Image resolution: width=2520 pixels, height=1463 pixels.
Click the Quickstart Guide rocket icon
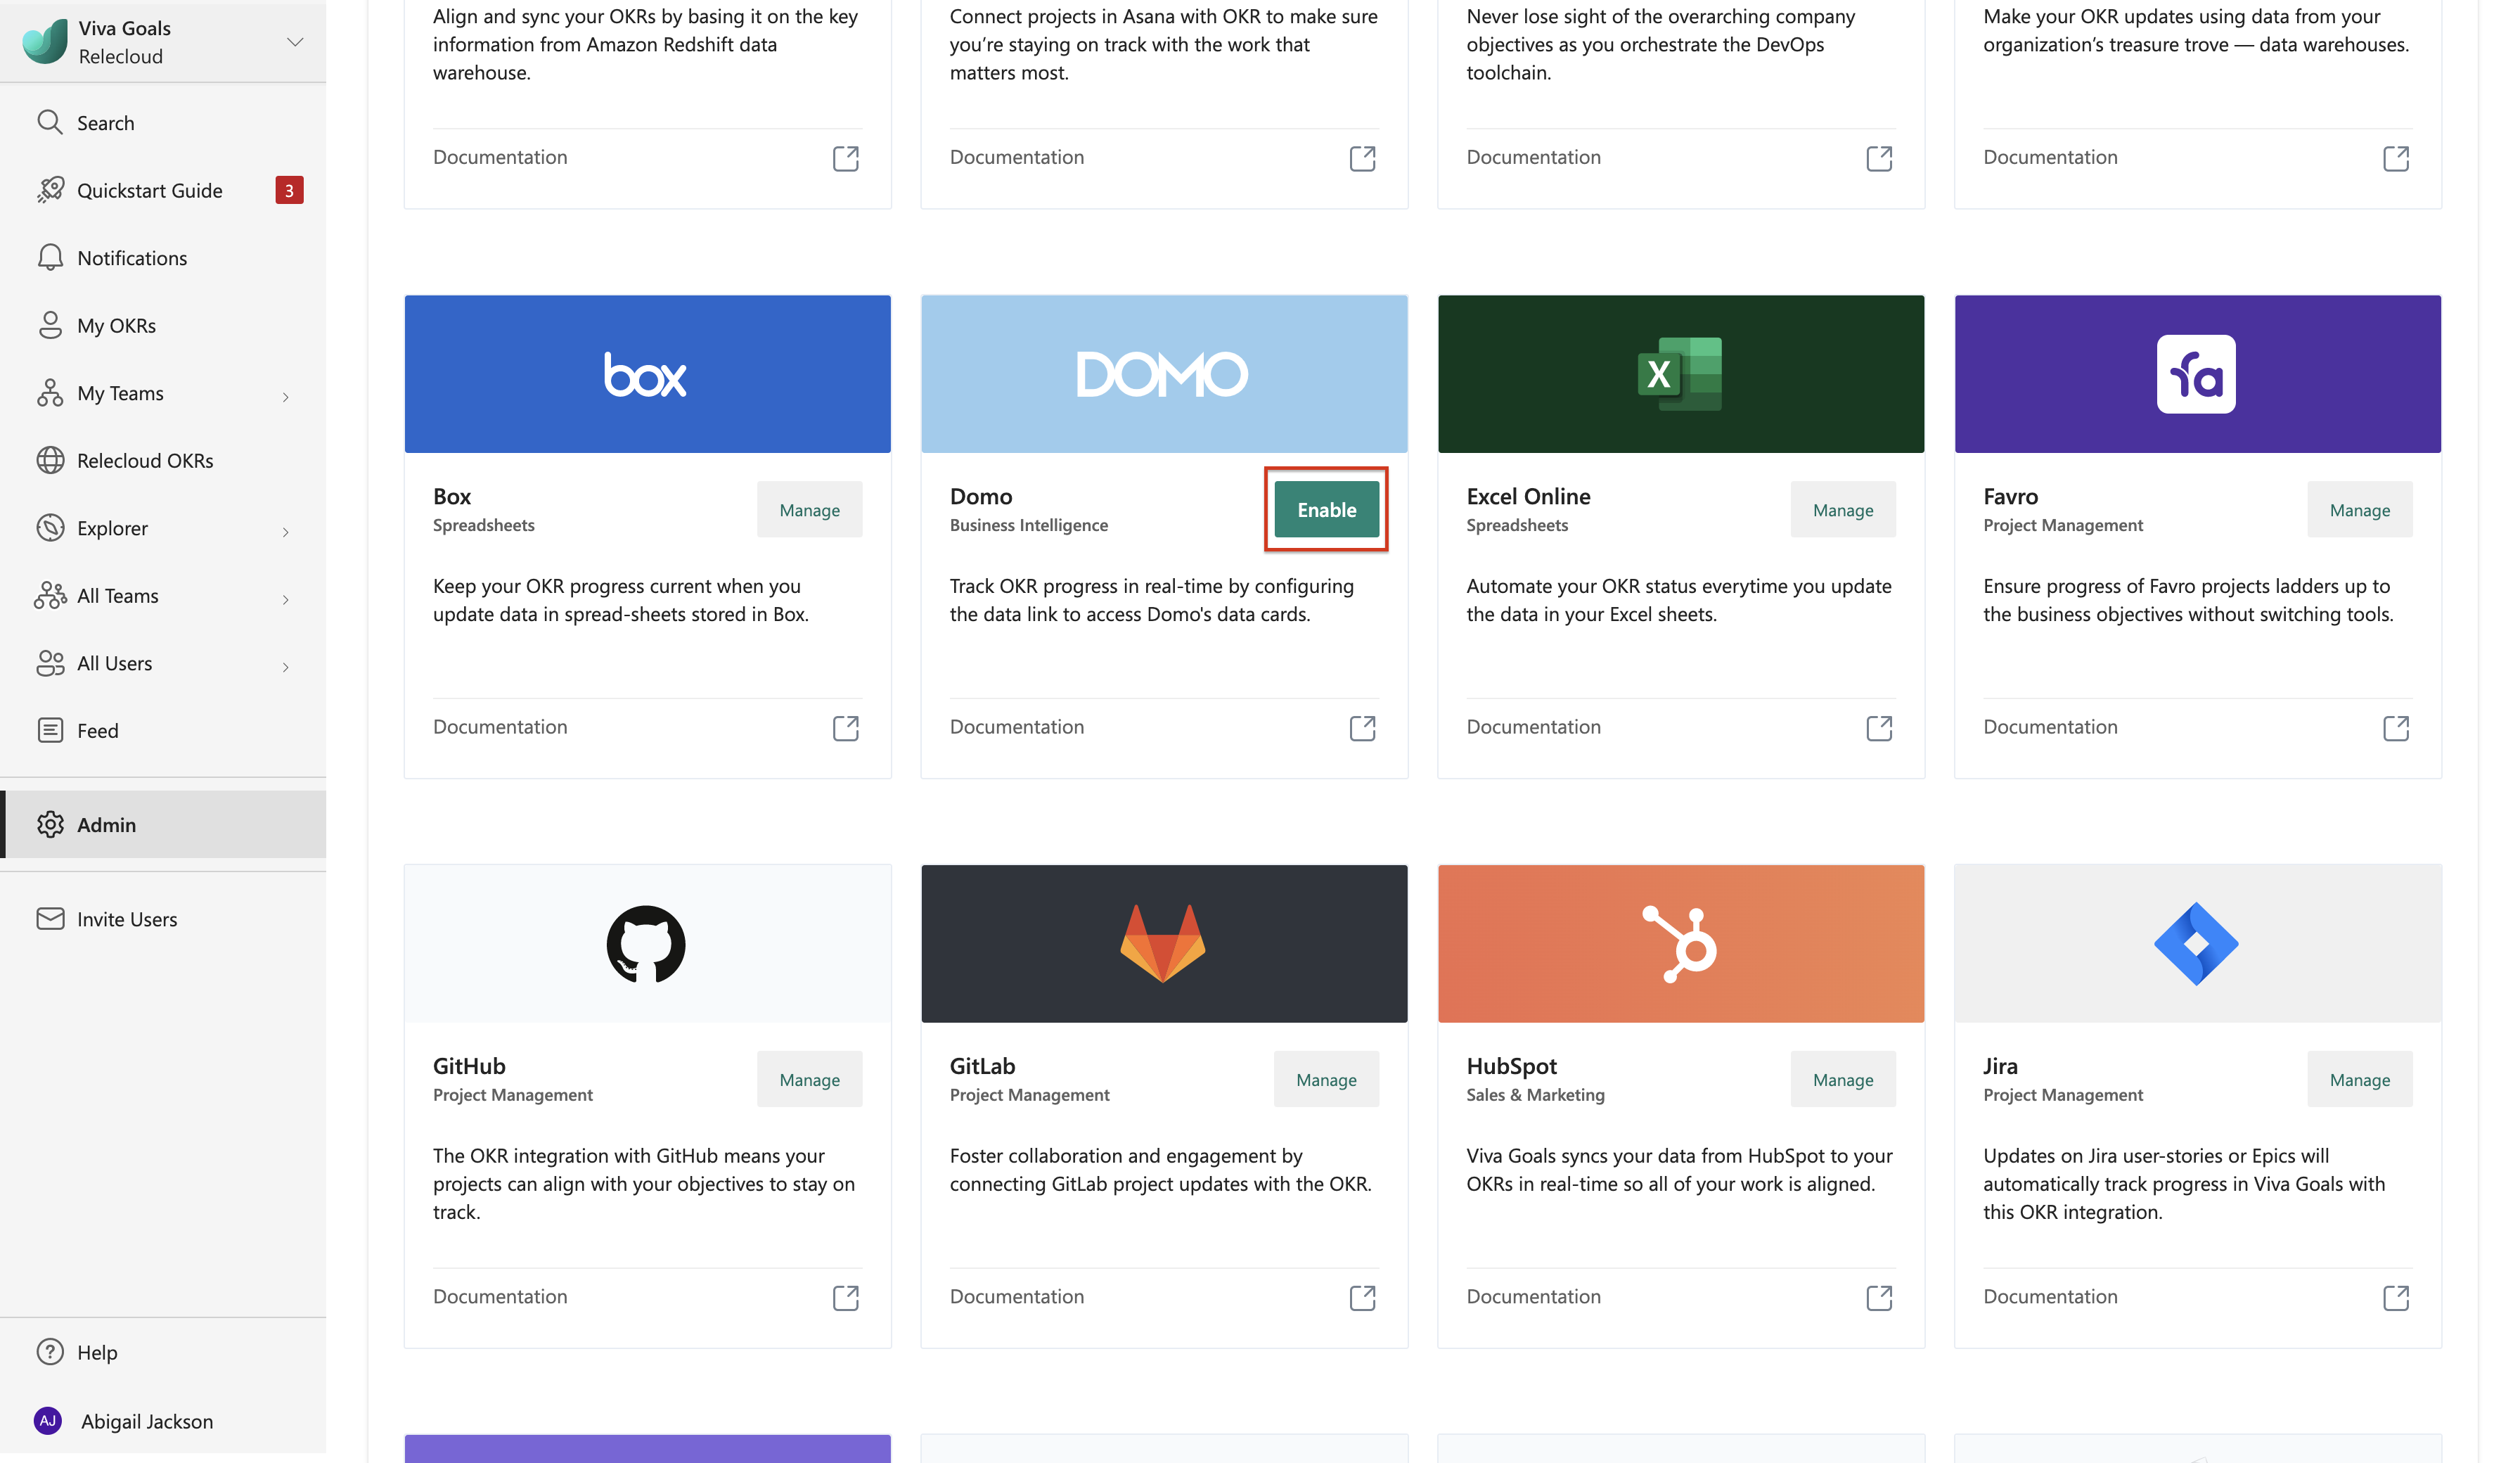pos(50,190)
